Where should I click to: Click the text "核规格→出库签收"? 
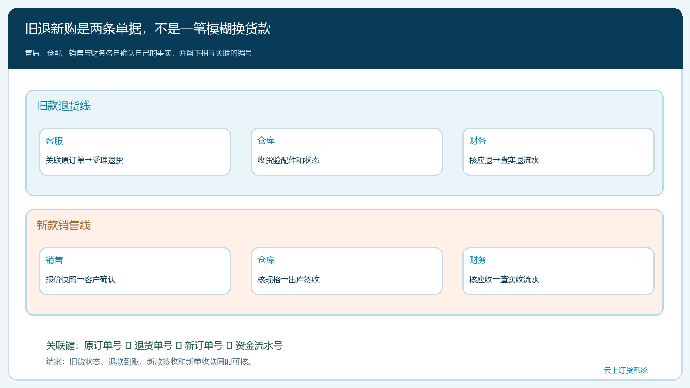click(289, 280)
